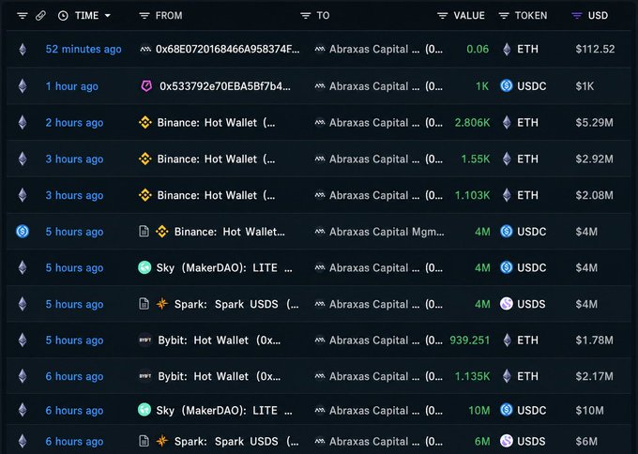The width and height of the screenshot is (638, 454).
Task: Open Binance: Hot Wallet in $2.92M row
Action: pos(216,159)
